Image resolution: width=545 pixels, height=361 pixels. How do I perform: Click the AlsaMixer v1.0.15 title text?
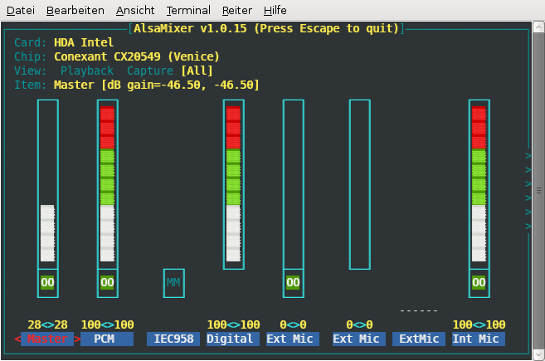(x=266, y=28)
